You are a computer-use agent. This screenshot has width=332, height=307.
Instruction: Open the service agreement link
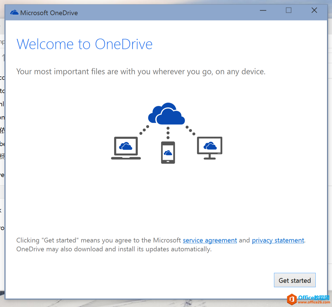[210, 240]
